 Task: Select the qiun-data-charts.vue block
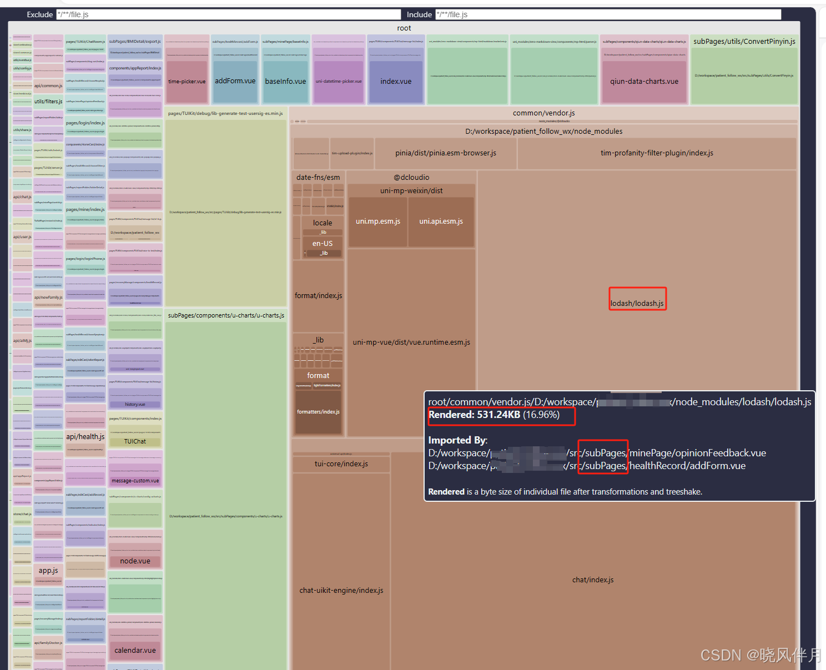[x=644, y=81]
